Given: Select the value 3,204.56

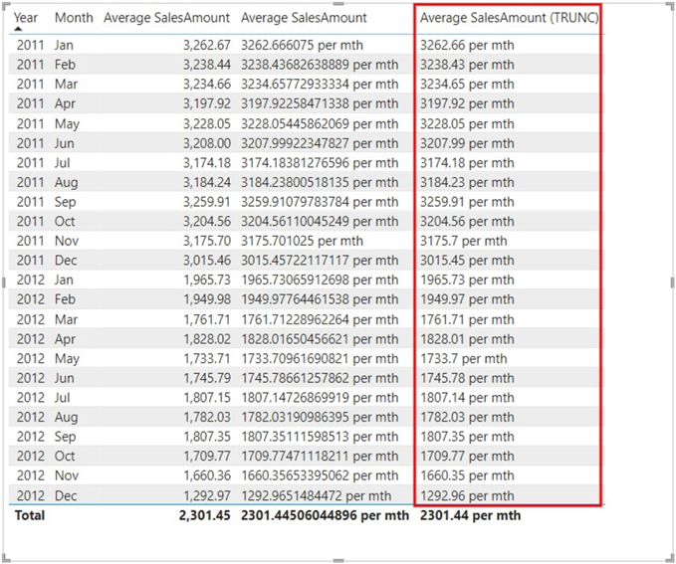Looking at the screenshot, I should [x=206, y=221].
